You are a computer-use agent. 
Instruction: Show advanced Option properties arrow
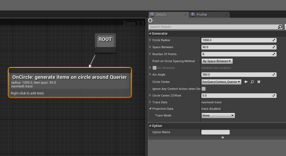pos(223,138)
